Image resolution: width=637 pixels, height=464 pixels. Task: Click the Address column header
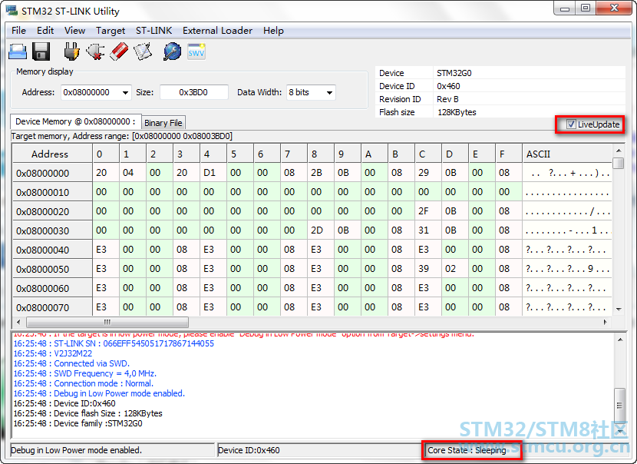pos(52,154)
